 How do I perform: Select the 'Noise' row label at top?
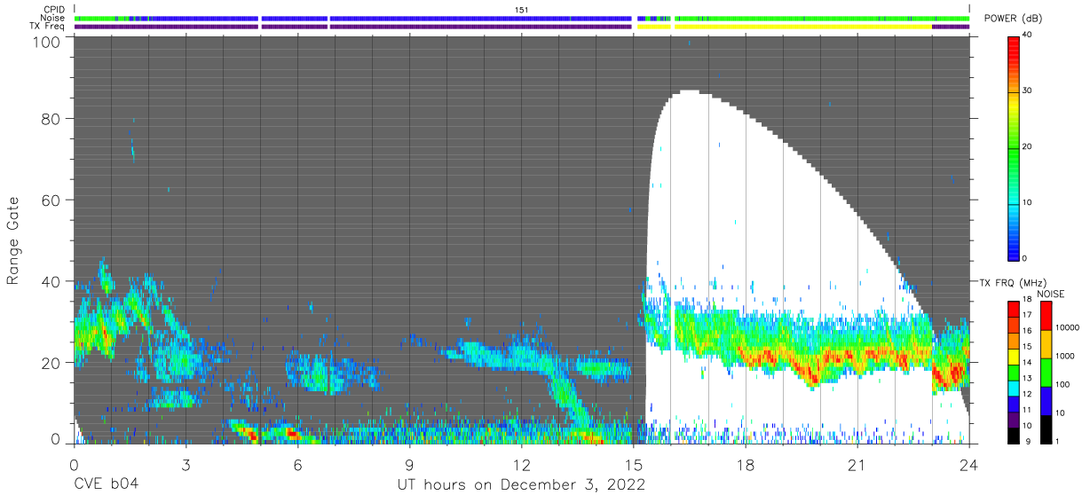(53, 18)
